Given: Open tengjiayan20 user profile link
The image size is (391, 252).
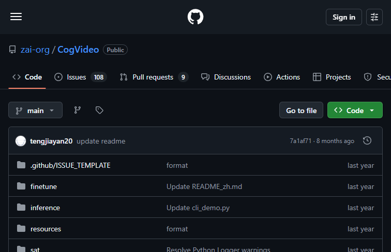Looking at the screenshot, I should [51, 141].
